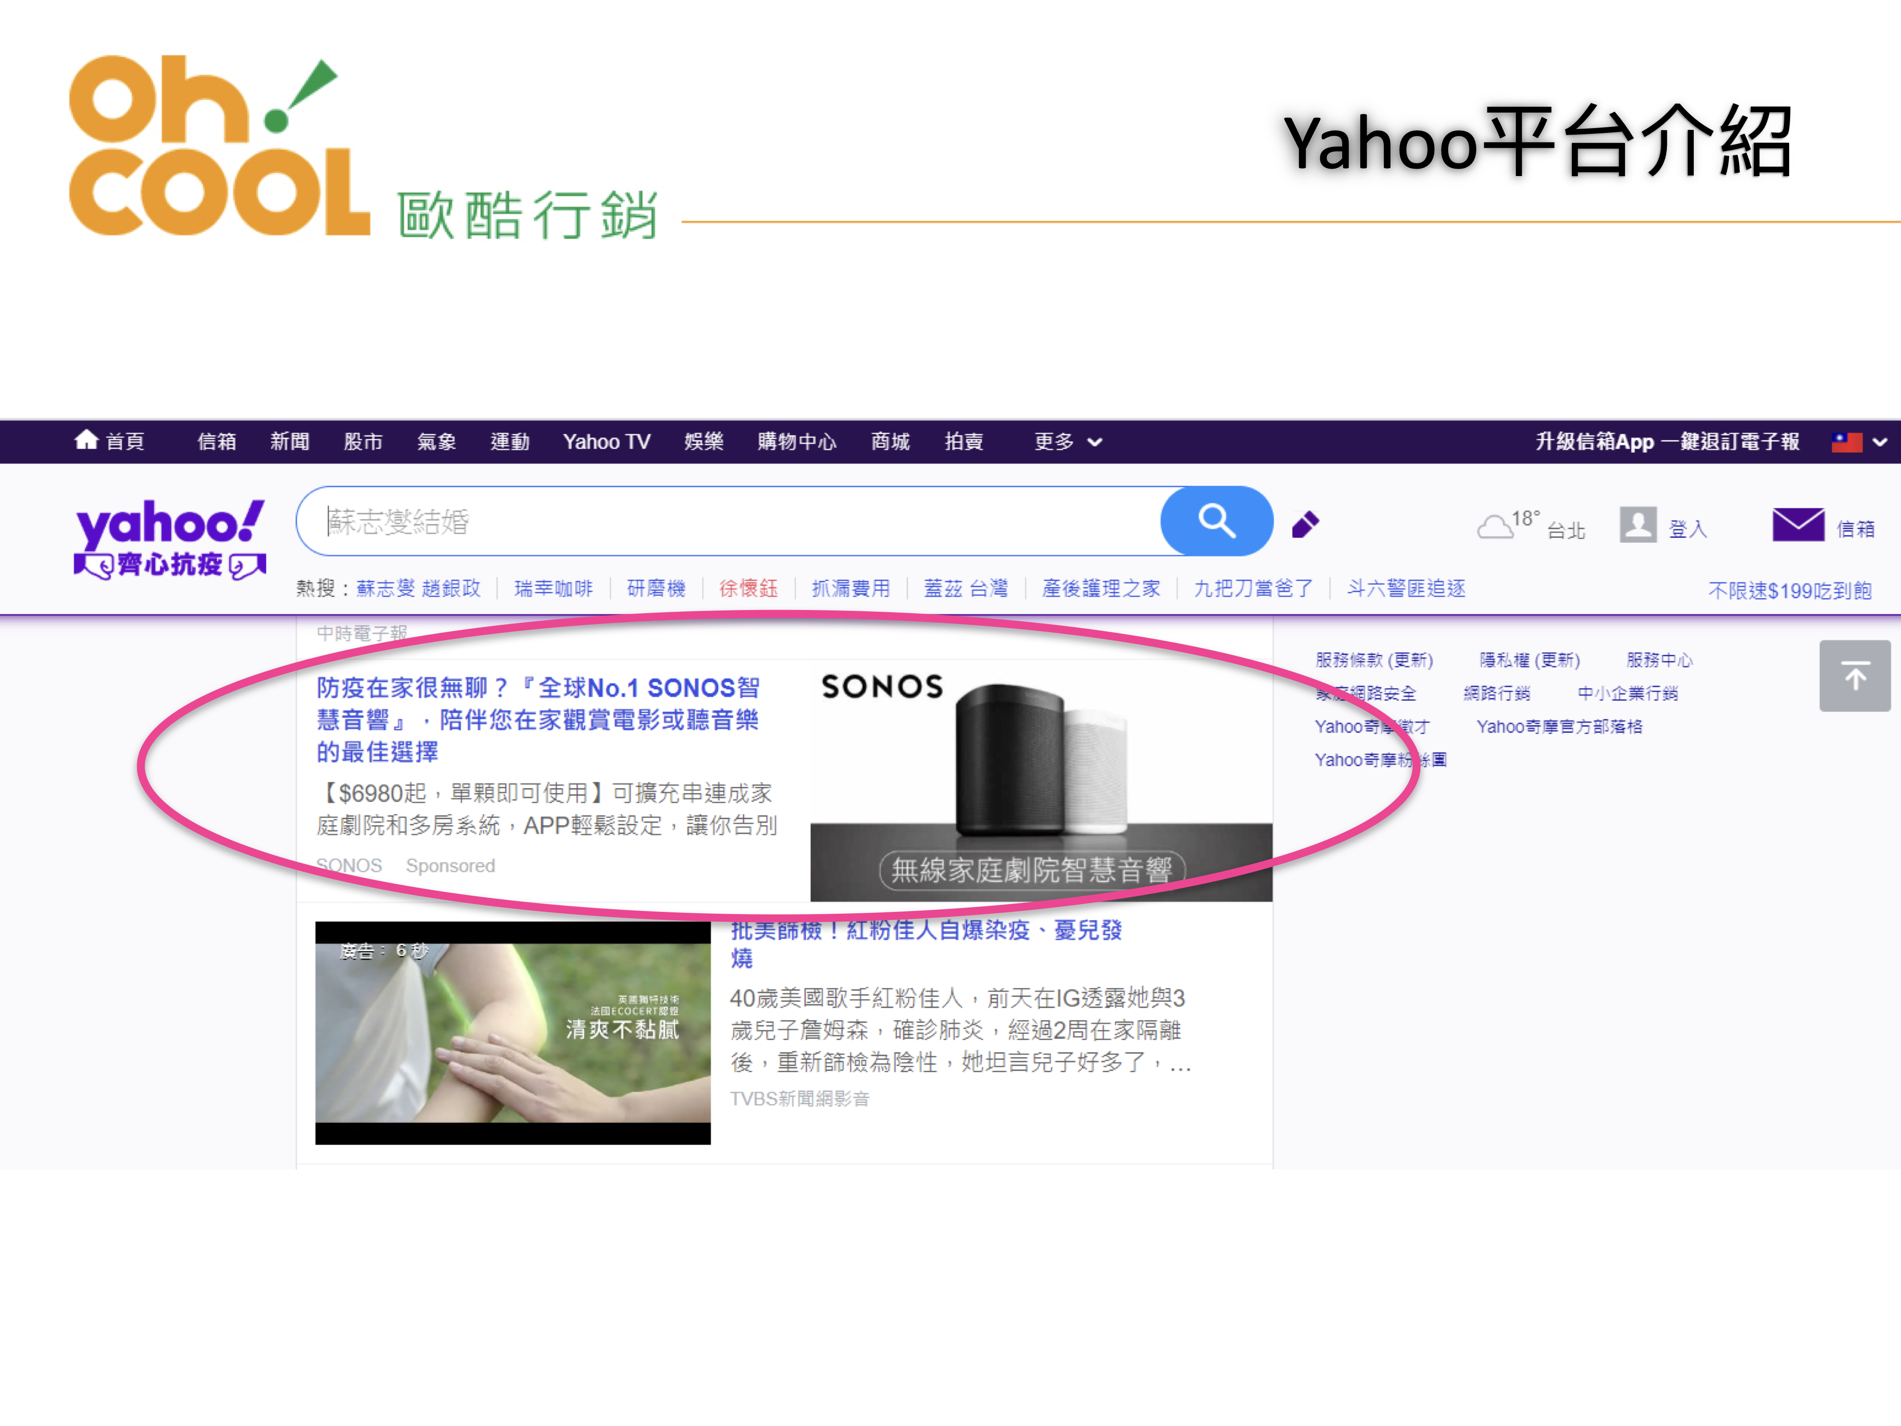Click trending search 瑞幸咖啡
Screen dimensions: 1901x1426
554,588
